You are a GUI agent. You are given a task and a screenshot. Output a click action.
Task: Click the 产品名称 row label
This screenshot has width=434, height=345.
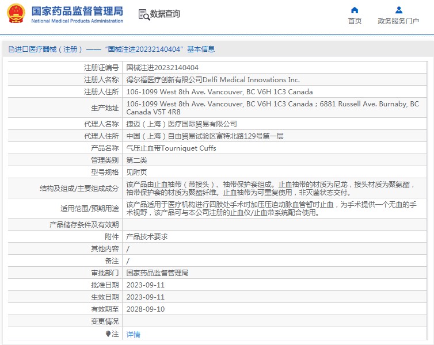pyautogui.click(x=105, y=148)
